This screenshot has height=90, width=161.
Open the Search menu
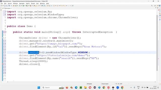click(x=28, y=3)
